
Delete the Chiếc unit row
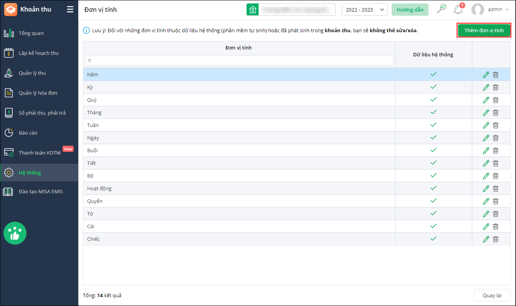[496, 239]
